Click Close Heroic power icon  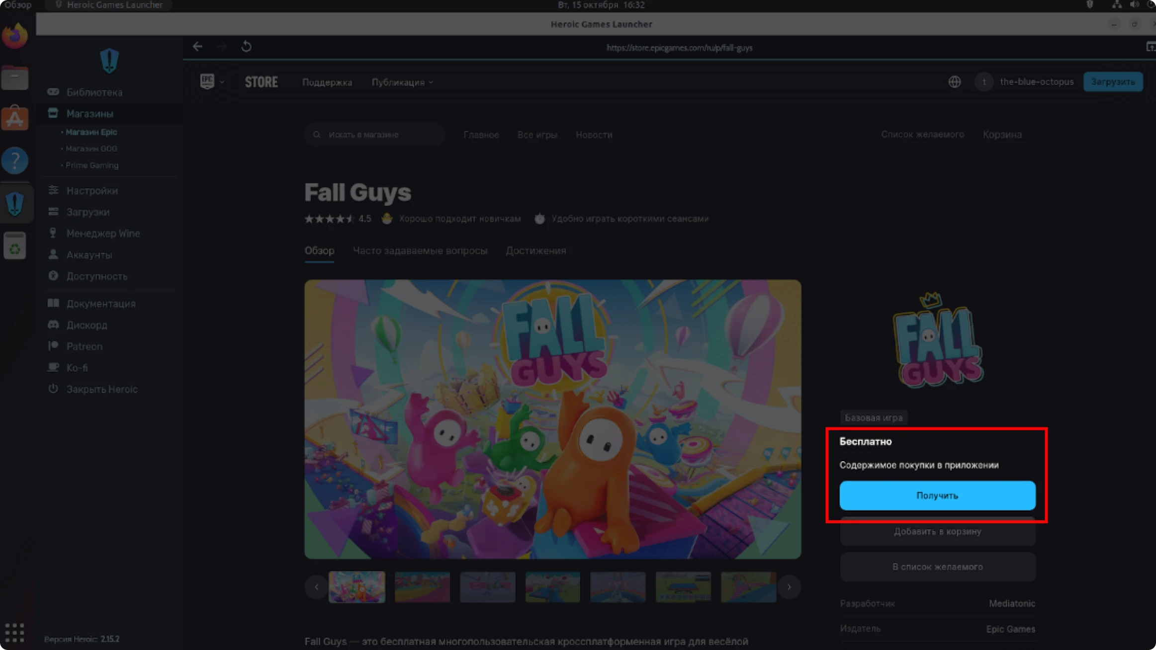53,389
